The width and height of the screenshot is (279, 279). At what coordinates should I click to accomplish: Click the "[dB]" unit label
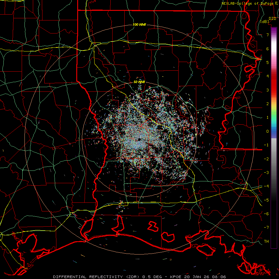[x=265, y=21]
